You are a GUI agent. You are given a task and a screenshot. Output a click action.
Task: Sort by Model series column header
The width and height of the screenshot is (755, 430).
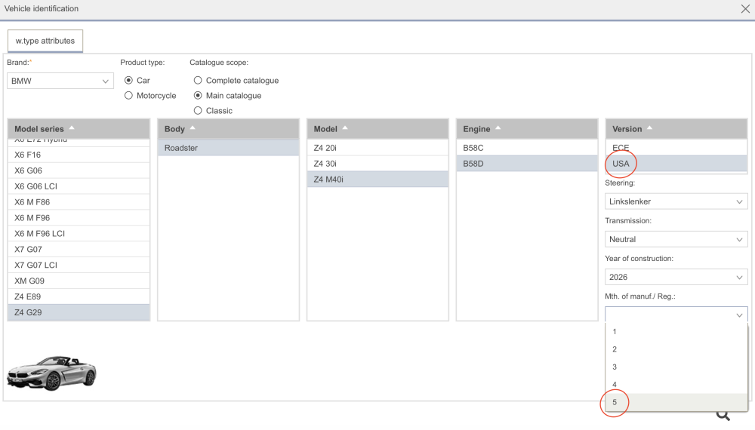point(79,129)
